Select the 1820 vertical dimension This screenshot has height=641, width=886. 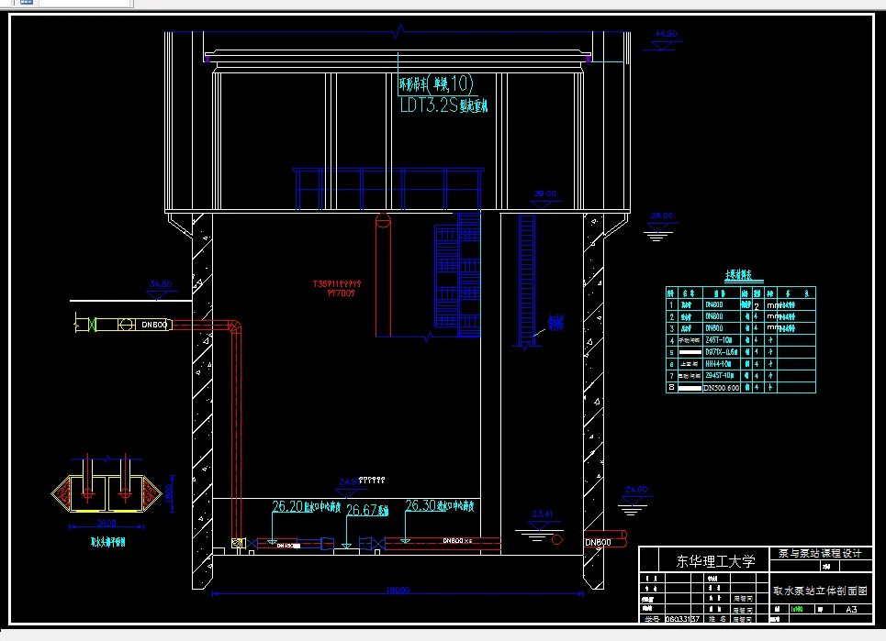(x=168, y=493)
